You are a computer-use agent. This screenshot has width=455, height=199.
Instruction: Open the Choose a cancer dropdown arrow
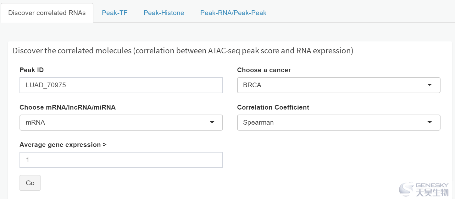tap(430, 85)
